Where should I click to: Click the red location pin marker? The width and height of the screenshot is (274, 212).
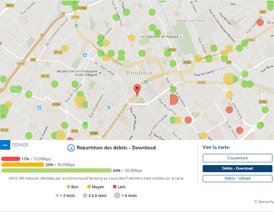tap(137, 90)
